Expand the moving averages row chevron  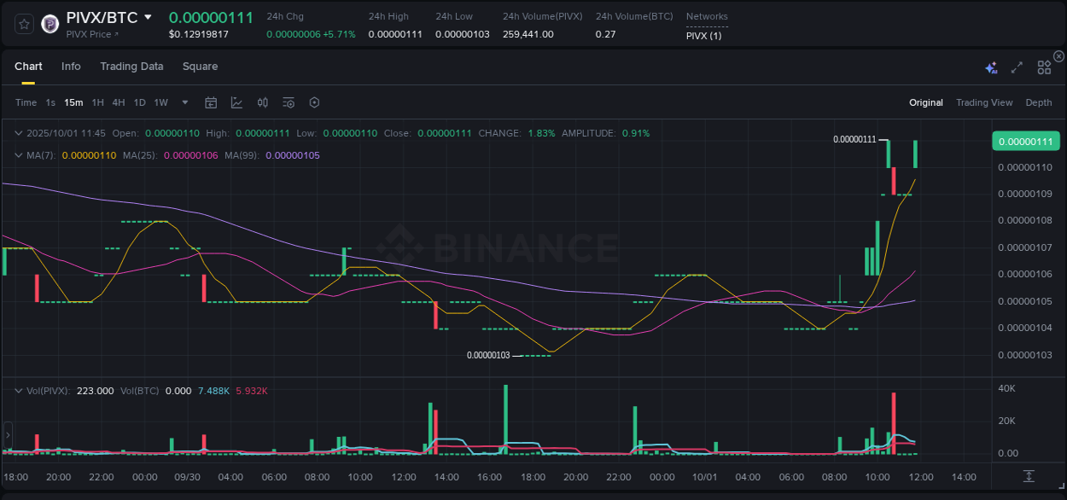(x=18, y=155)
